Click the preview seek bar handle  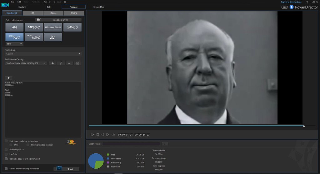[304, 126]
